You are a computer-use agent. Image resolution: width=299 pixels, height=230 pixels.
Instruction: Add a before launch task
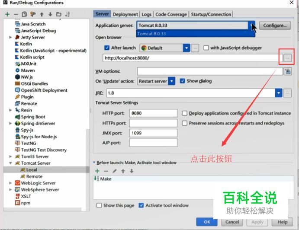pos(97,171)
